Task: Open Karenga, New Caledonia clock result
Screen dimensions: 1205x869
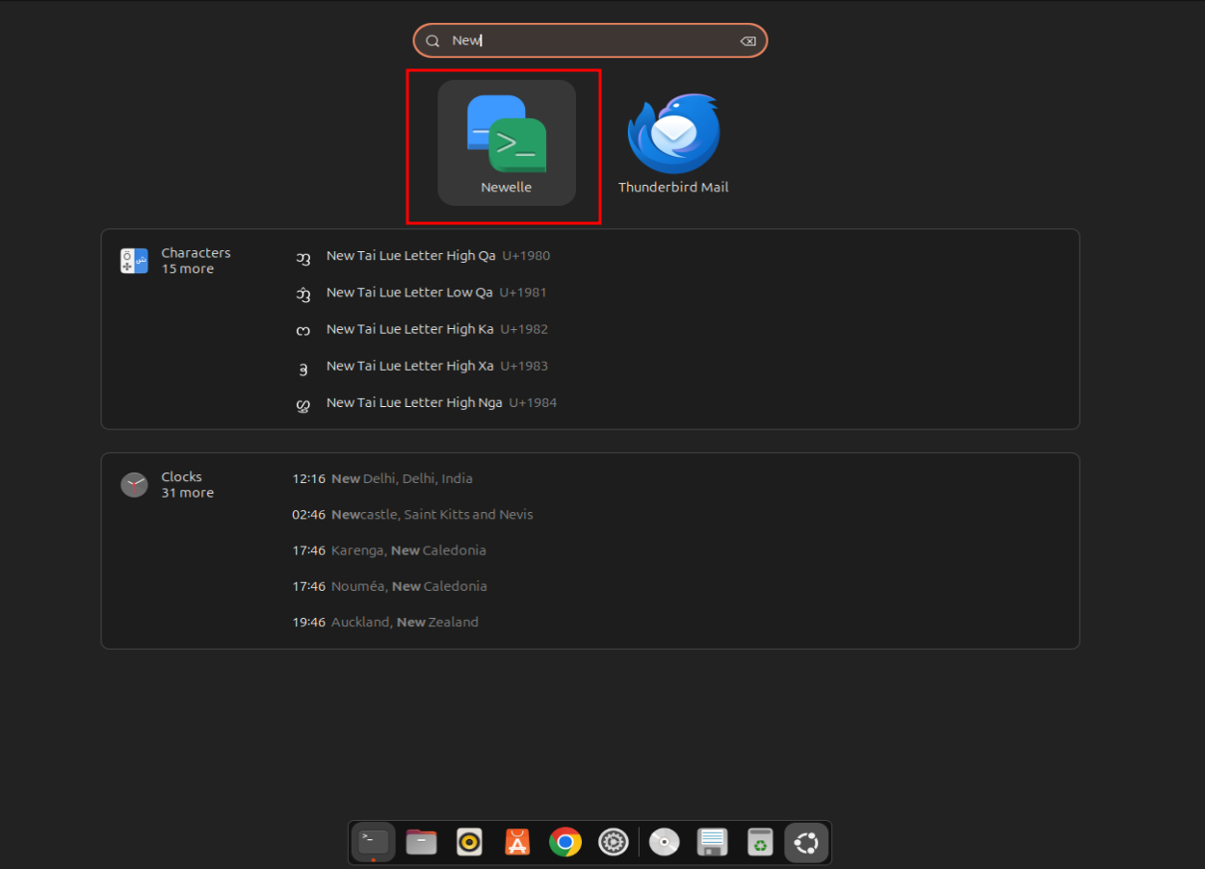Action: (x=389, y=550)
